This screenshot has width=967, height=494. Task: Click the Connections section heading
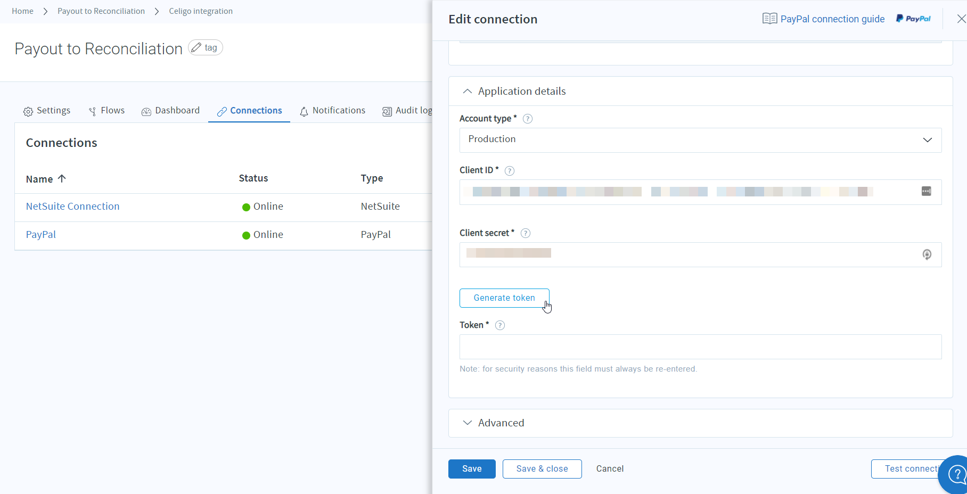click(62, 143)
